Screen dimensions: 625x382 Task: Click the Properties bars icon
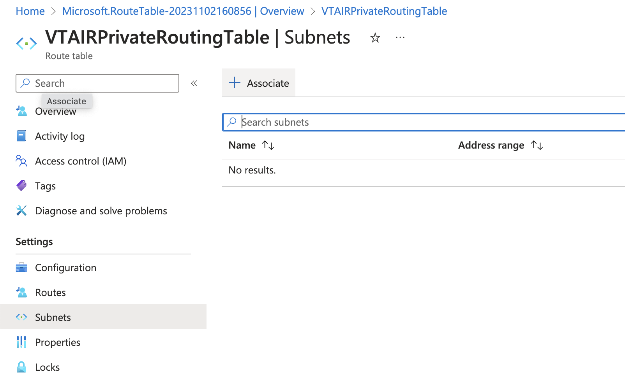pyautogui.click(x=21, y=342)
